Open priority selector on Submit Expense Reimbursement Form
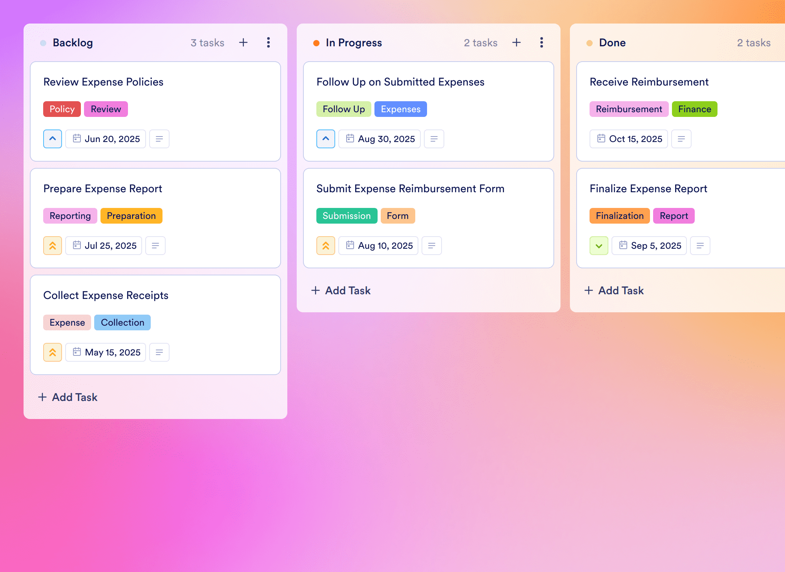This screenshot has height=572, width=785. tap(326, 246)
